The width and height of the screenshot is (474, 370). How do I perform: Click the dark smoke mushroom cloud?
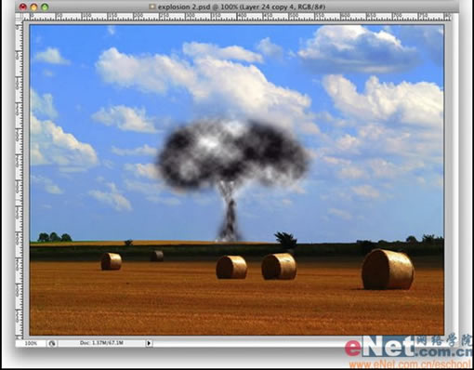[234, 153]
